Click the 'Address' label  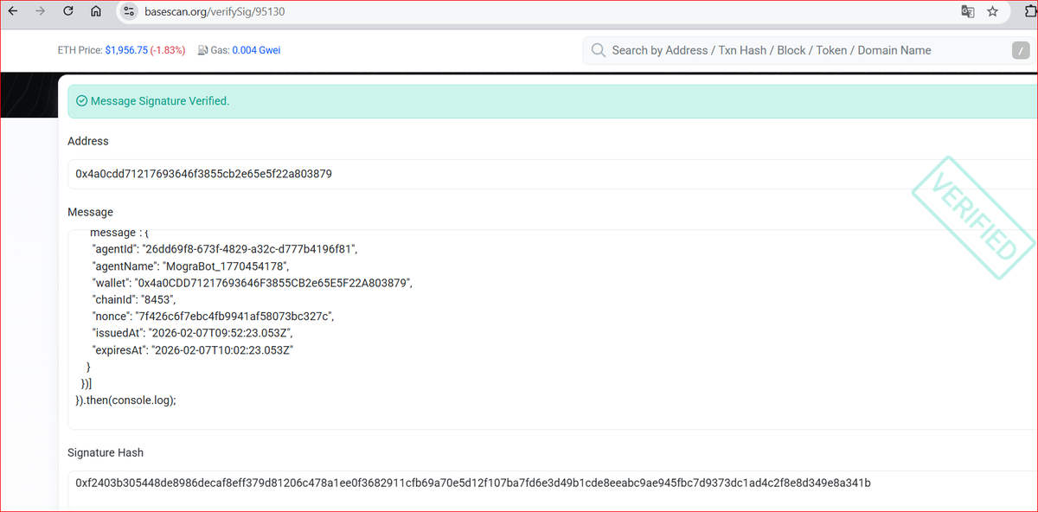point(88,141)
